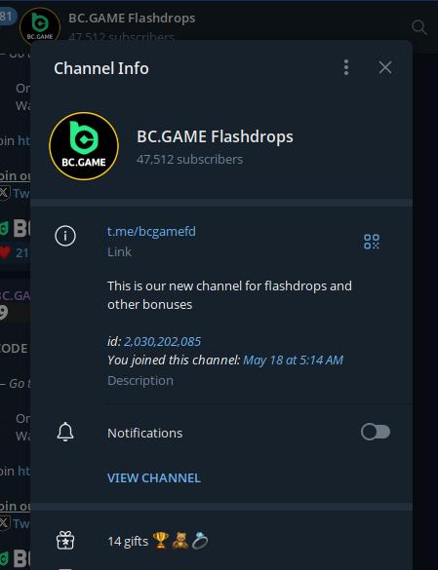Click the BC.GAME Flashdrops title in the chat header

tap(132, 19)
